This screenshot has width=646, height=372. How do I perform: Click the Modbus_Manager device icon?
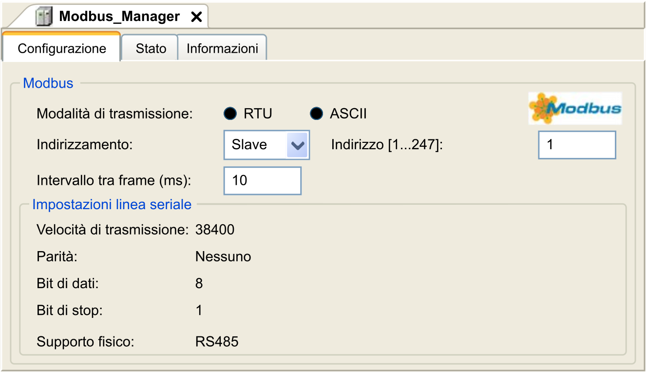click(x=44, y=17)
